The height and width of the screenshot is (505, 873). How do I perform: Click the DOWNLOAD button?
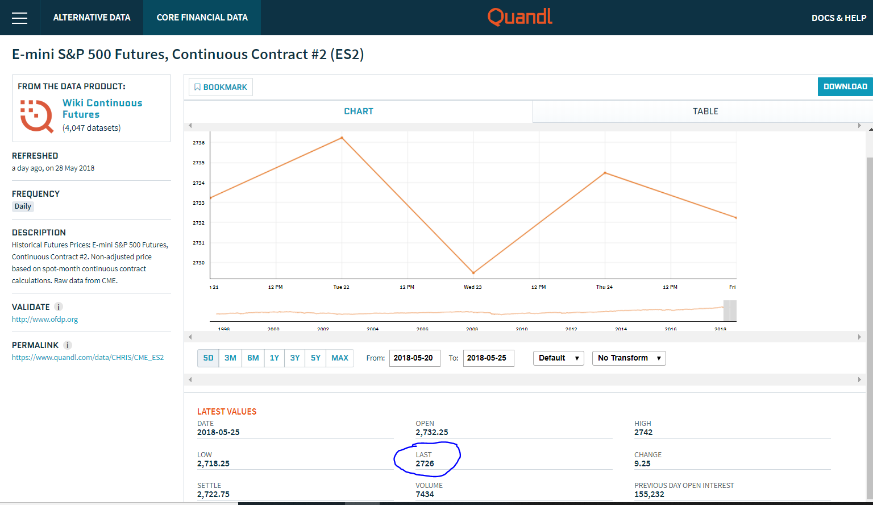[x=845, y=86]
